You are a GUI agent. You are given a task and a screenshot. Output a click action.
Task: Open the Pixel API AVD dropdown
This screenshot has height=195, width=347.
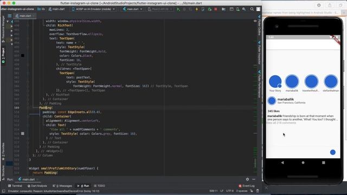pos(160,9)
